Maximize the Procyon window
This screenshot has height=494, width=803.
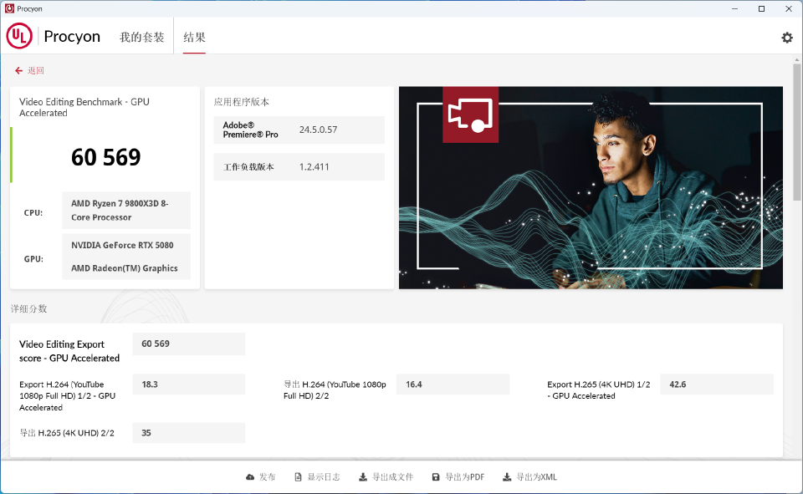[x=761, y=8]
